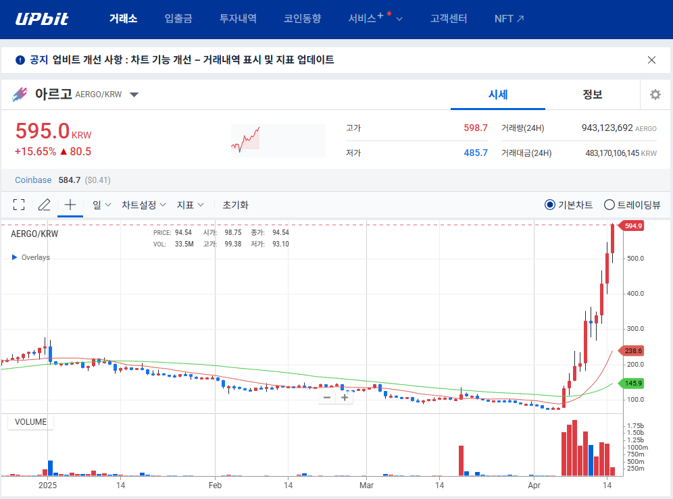Toggle fullscreen chart mode icon
The width and height of the screenshot is (673, 499).
[19, 205]
